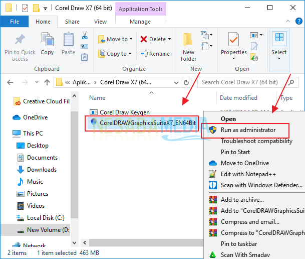Click the History icon in Open group
Image resolution: width=305 pixels, height=259 pixels.
pyautogui.click(x=254, y=57)
